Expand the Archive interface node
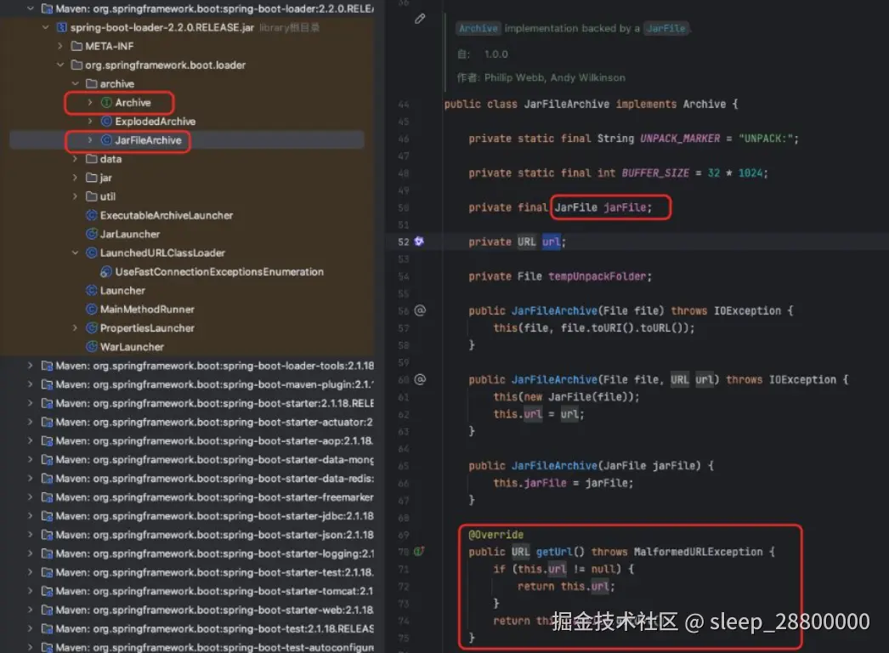The height and width of the screenshot is (653, 889). (x=89, y=102)
